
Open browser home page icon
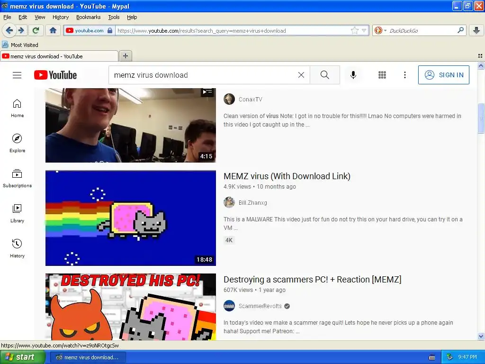53,30
